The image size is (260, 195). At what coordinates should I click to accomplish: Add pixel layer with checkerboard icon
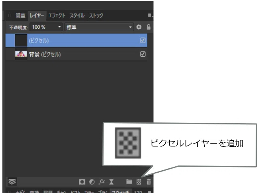click(x=139, y=182)
